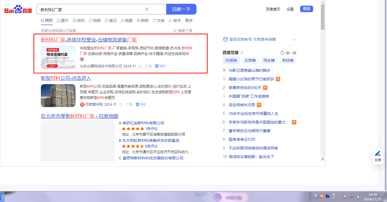The width and height of the screenshot is (387, 202).
Task: Open the 搜索工具 filter options
Action: coord(183,31)
